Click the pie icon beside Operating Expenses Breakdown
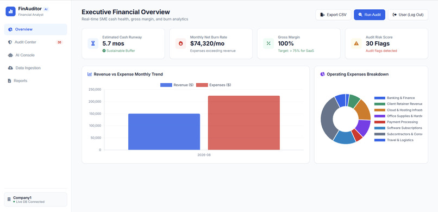438x212 pixels. point(323,74)
